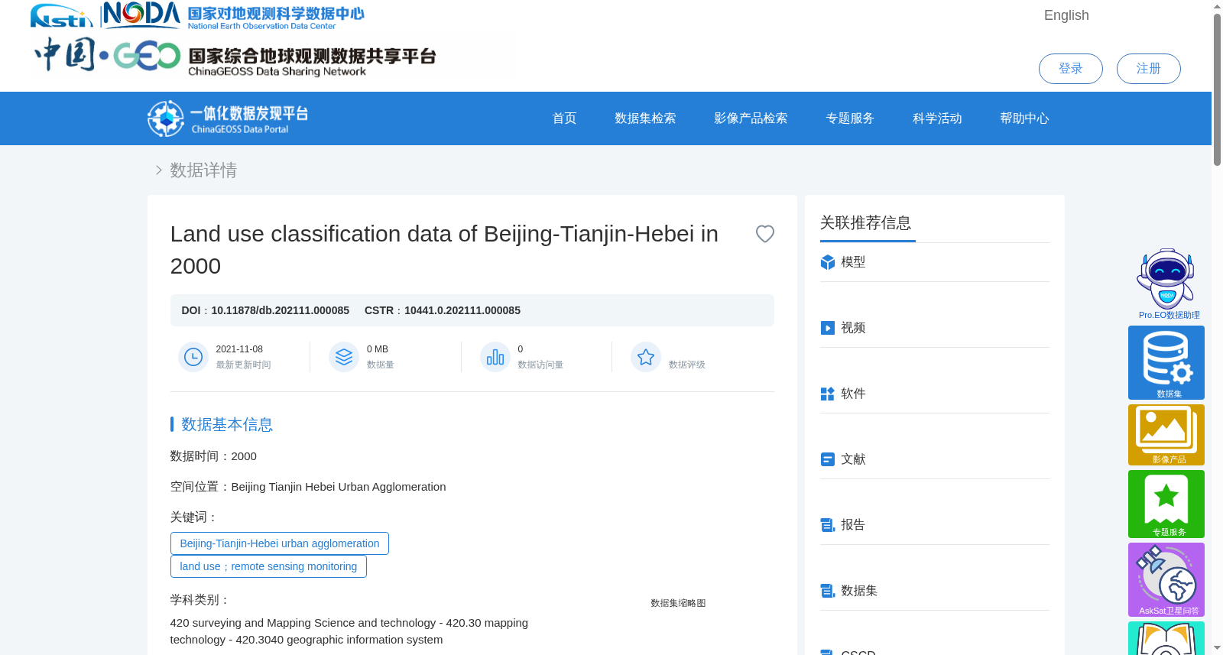This screenshot has height=655, width=1223.
Task: Click the 数据基本信息 section heading
Action: coord(227,424)
